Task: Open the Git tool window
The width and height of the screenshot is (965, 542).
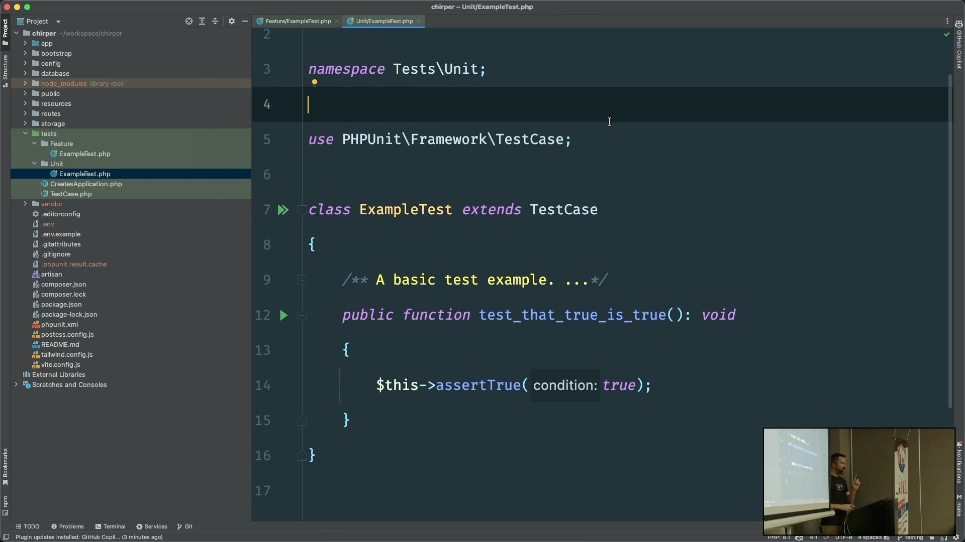Action: pos(185,526)
